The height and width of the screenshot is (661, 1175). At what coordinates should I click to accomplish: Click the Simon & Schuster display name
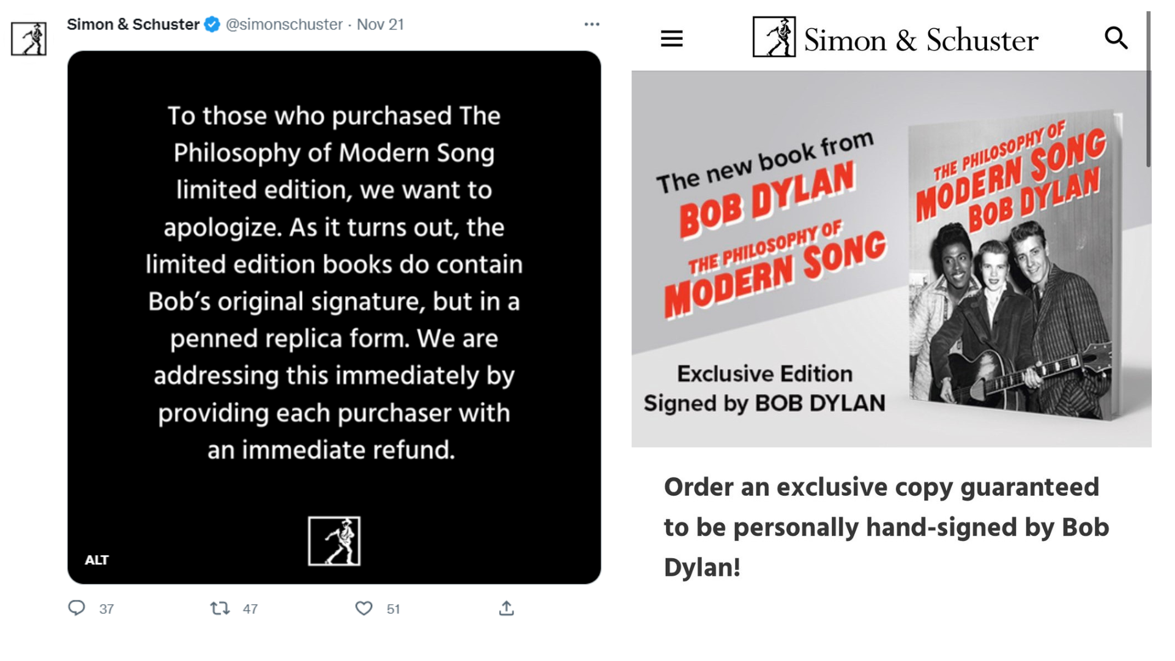tap(133, 24)
